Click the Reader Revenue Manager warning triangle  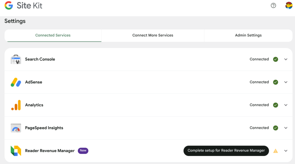click(x=276, y=151)
